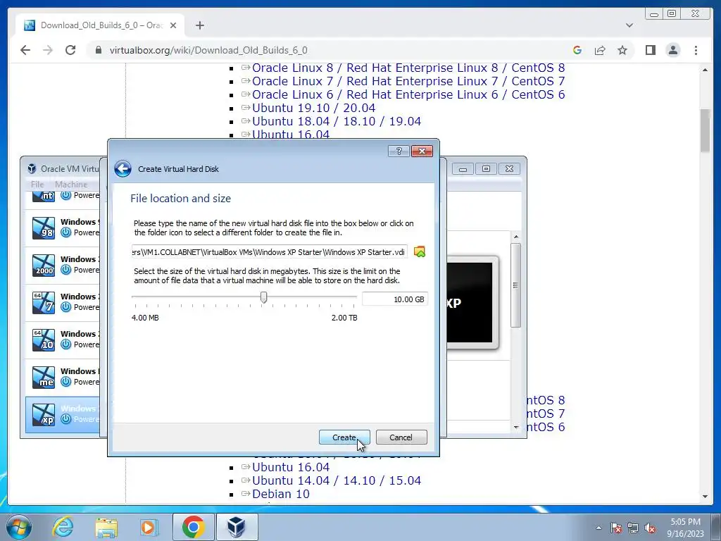Click the Google icon in address bar

[577, 50]
